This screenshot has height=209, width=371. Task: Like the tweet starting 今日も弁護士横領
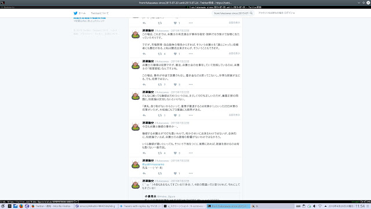pyautogui.click(x=175, y=153)
